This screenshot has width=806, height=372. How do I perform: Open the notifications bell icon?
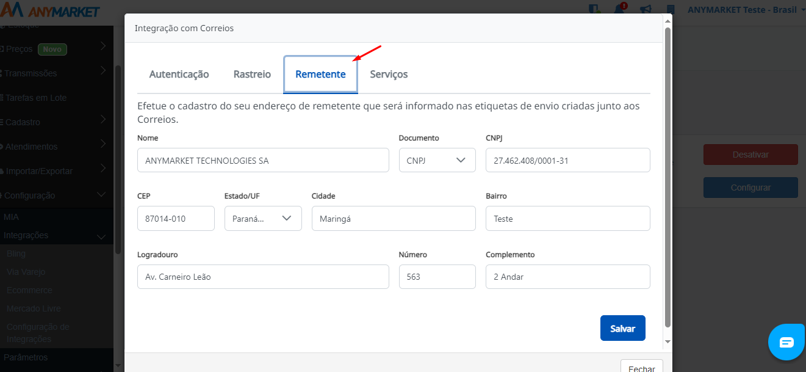tap(620, 9)
